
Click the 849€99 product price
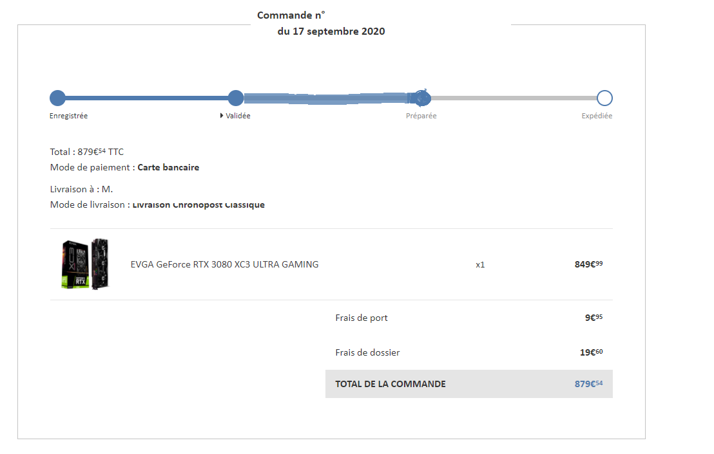(x=588, y=264)
